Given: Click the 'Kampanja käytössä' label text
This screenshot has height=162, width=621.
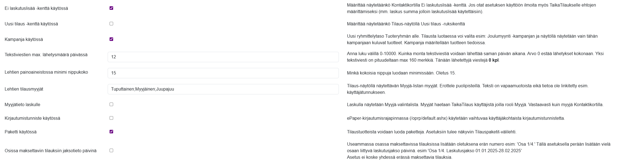Looking at the screenshot, I should pyautogui.click(x=24, y=40).
